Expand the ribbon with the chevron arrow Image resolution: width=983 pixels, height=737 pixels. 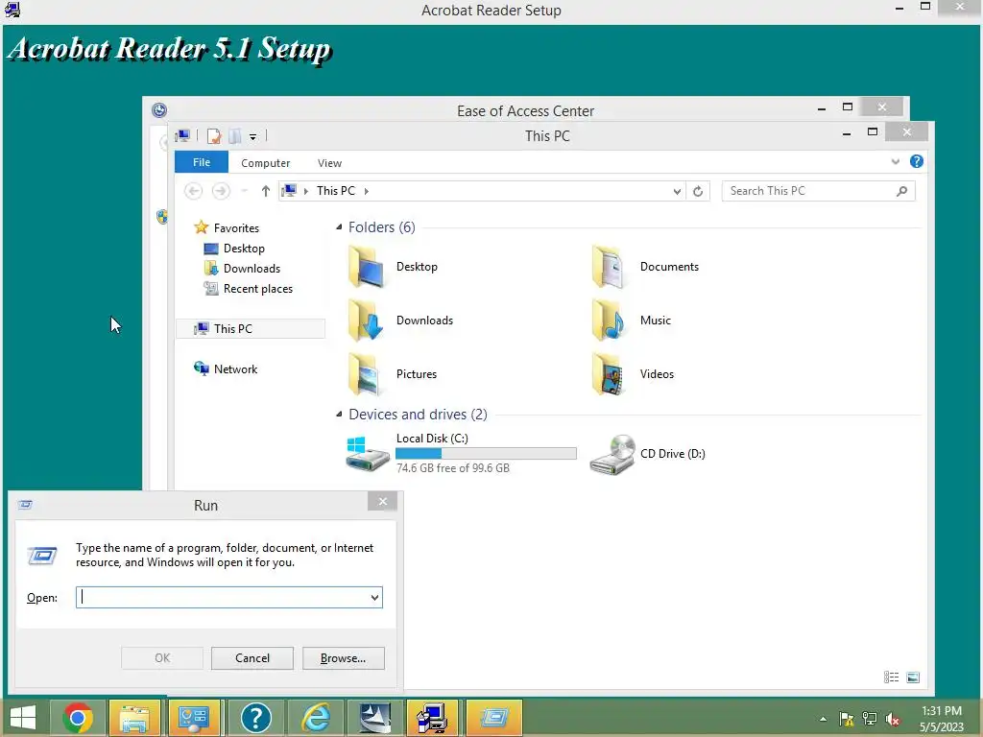pyautogui.click(x=896, y=161)
